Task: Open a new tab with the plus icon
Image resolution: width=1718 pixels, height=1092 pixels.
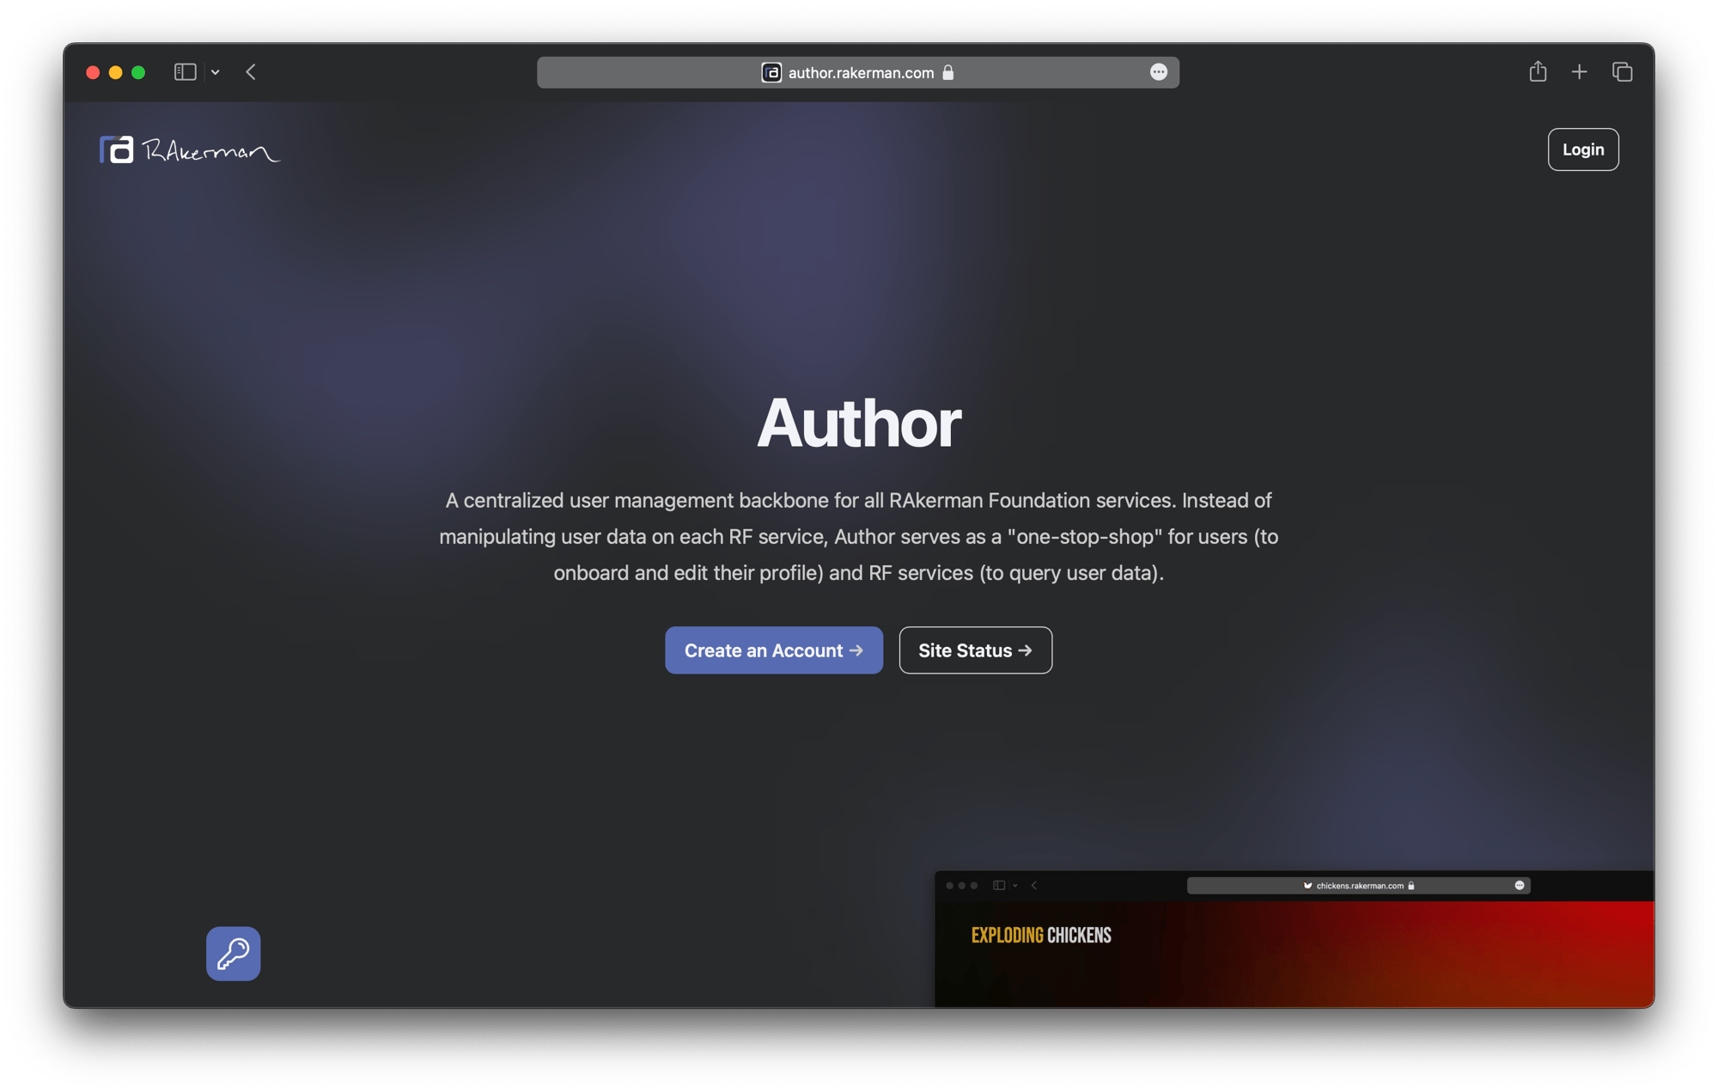Action: point(1580,72)
